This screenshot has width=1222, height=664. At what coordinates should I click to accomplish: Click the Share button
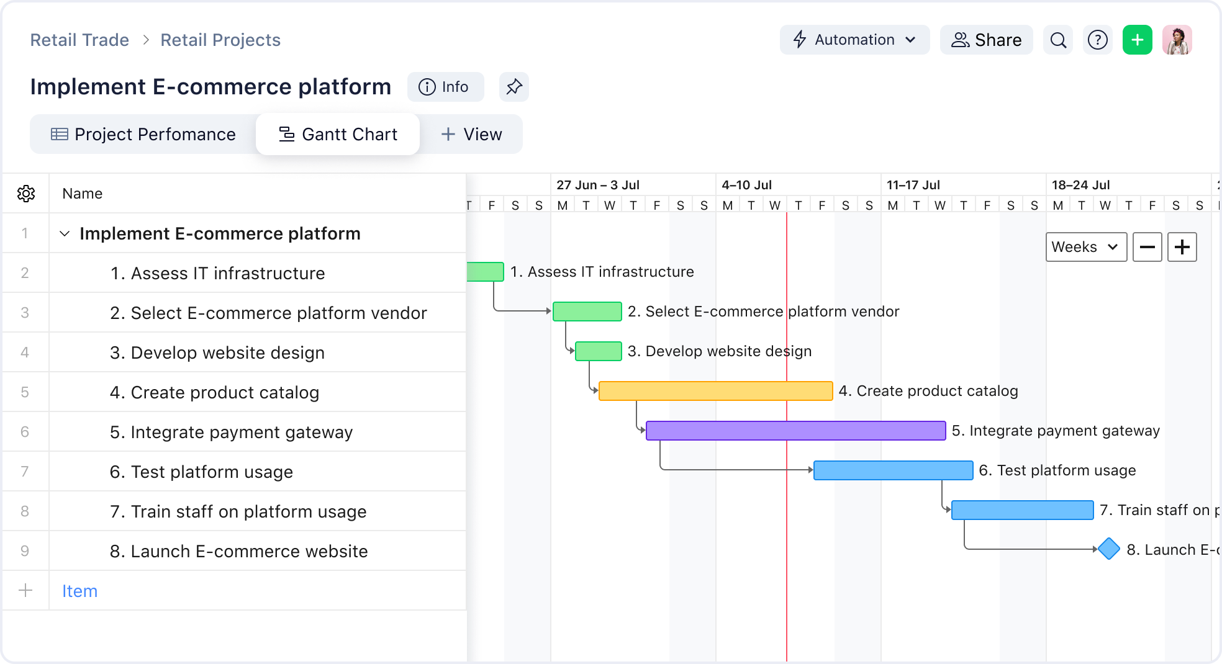[x=986, y=40]
